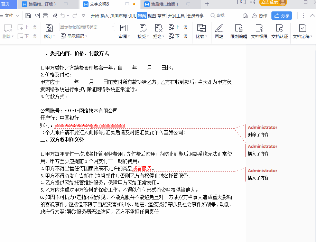This screenshot has width=316, height=242.
Task: Click the Print icon
Action: 46,16
